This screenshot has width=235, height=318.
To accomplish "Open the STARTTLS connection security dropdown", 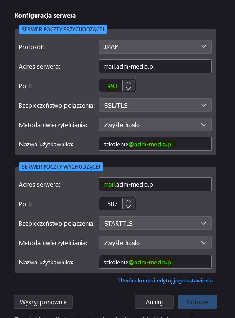I will (x=155, y=223).
